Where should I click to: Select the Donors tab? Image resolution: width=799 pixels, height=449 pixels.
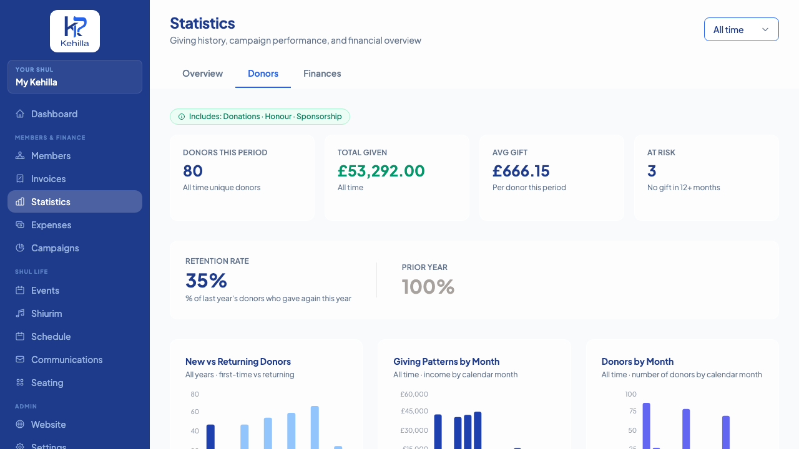coord(263,74)
